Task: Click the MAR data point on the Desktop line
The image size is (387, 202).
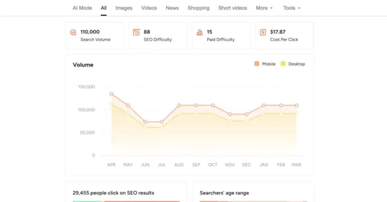Action: [x=296, y=113]
